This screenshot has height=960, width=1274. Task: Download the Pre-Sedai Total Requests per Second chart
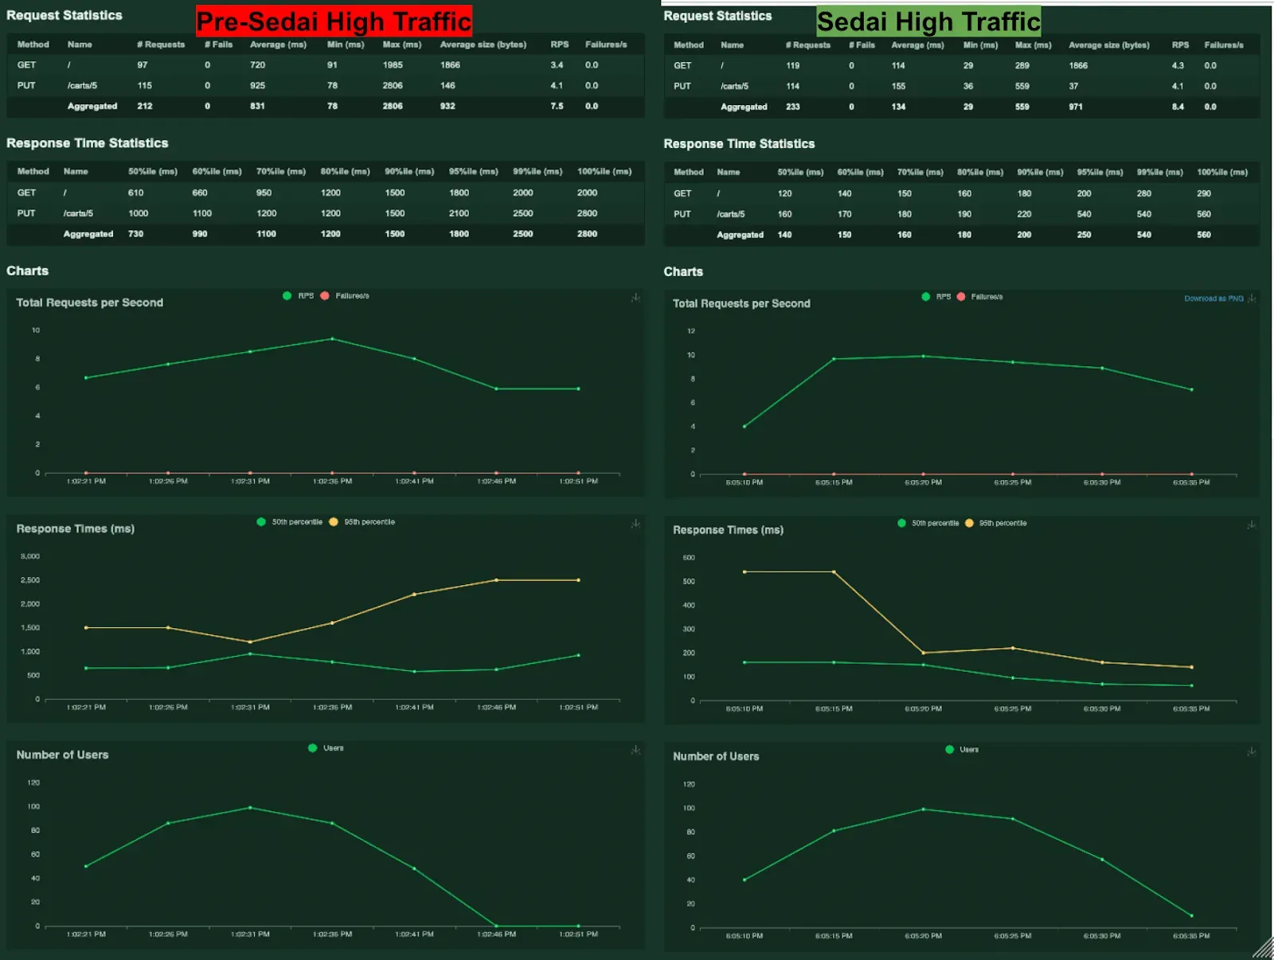pos(635,298)
